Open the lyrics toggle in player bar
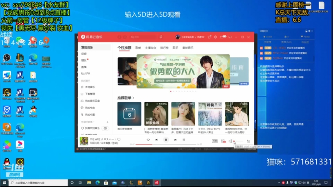The image size is (333, 187). [184, 140]
